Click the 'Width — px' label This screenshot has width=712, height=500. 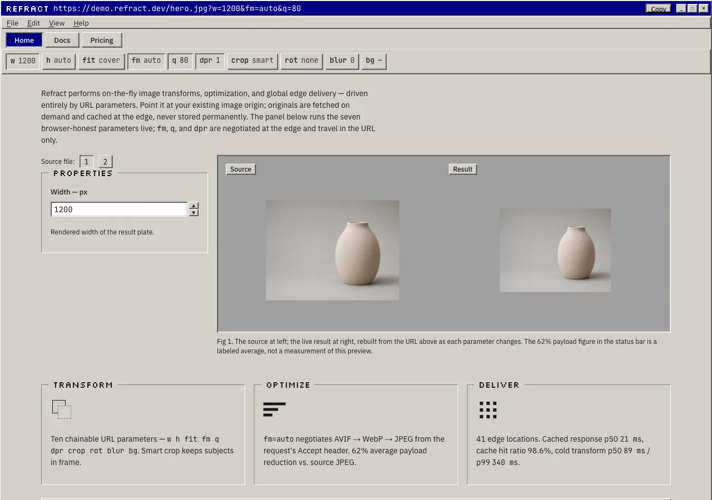tap(69, 192)
